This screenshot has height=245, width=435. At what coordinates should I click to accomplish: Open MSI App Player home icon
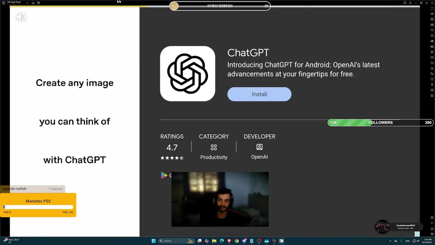[33, 3]
